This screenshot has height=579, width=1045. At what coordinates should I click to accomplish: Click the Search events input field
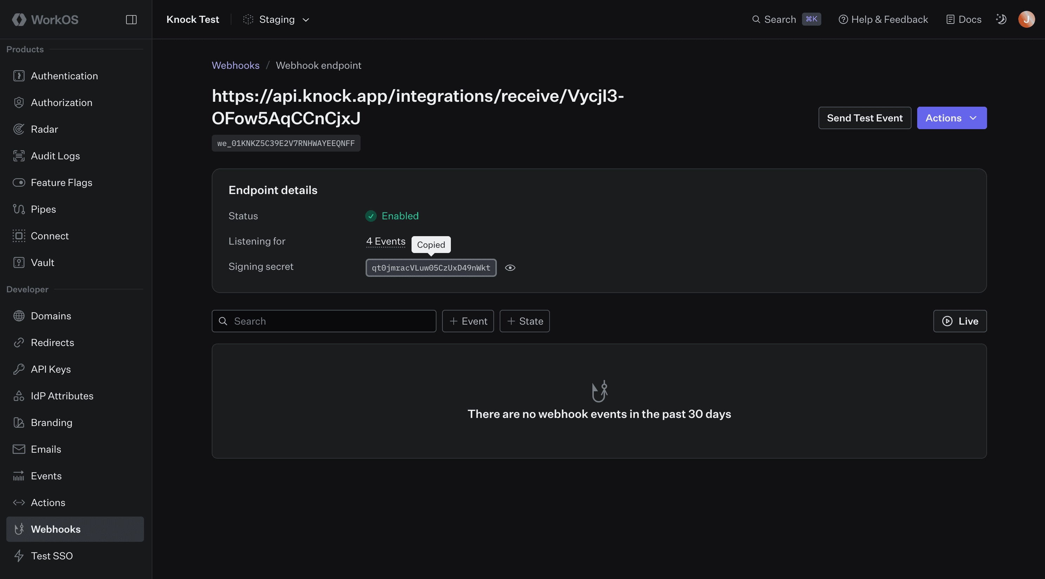tap(323, 321)
